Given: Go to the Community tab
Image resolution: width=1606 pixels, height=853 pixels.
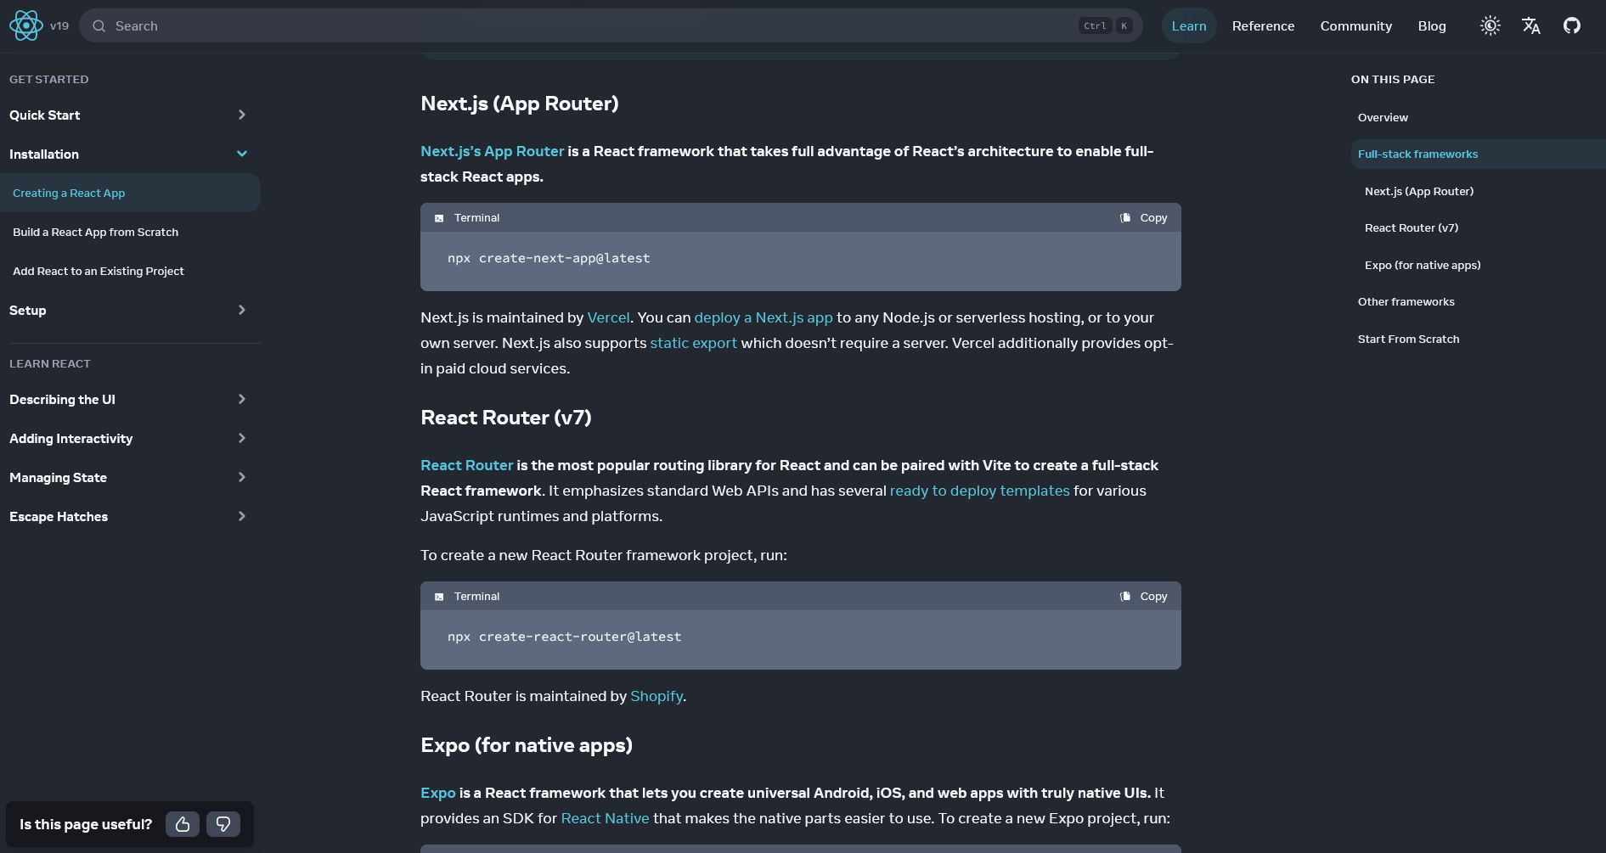Looking at the screenshot, I should pos(1355,26).
